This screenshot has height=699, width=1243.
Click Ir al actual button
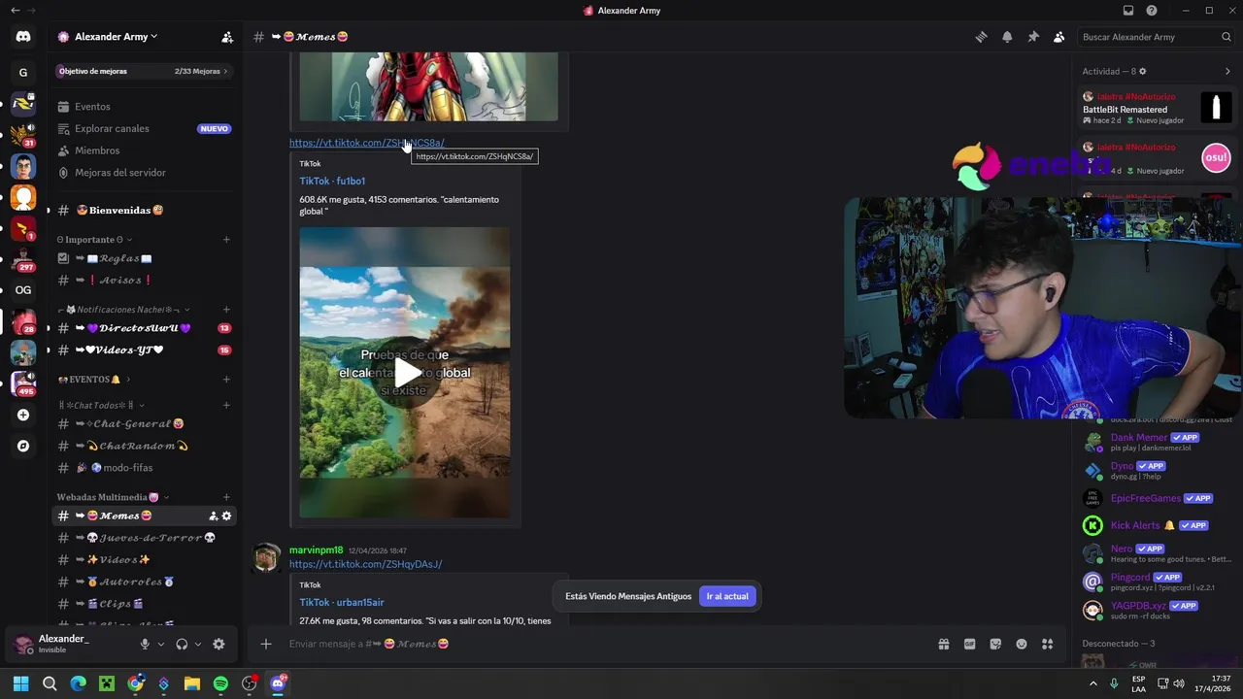pos(727,596)
